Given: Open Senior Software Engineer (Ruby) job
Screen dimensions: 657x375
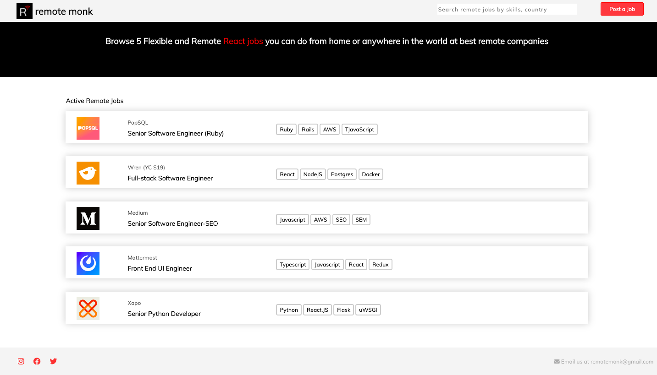Looking at the screenshot, I should point(176,134).
